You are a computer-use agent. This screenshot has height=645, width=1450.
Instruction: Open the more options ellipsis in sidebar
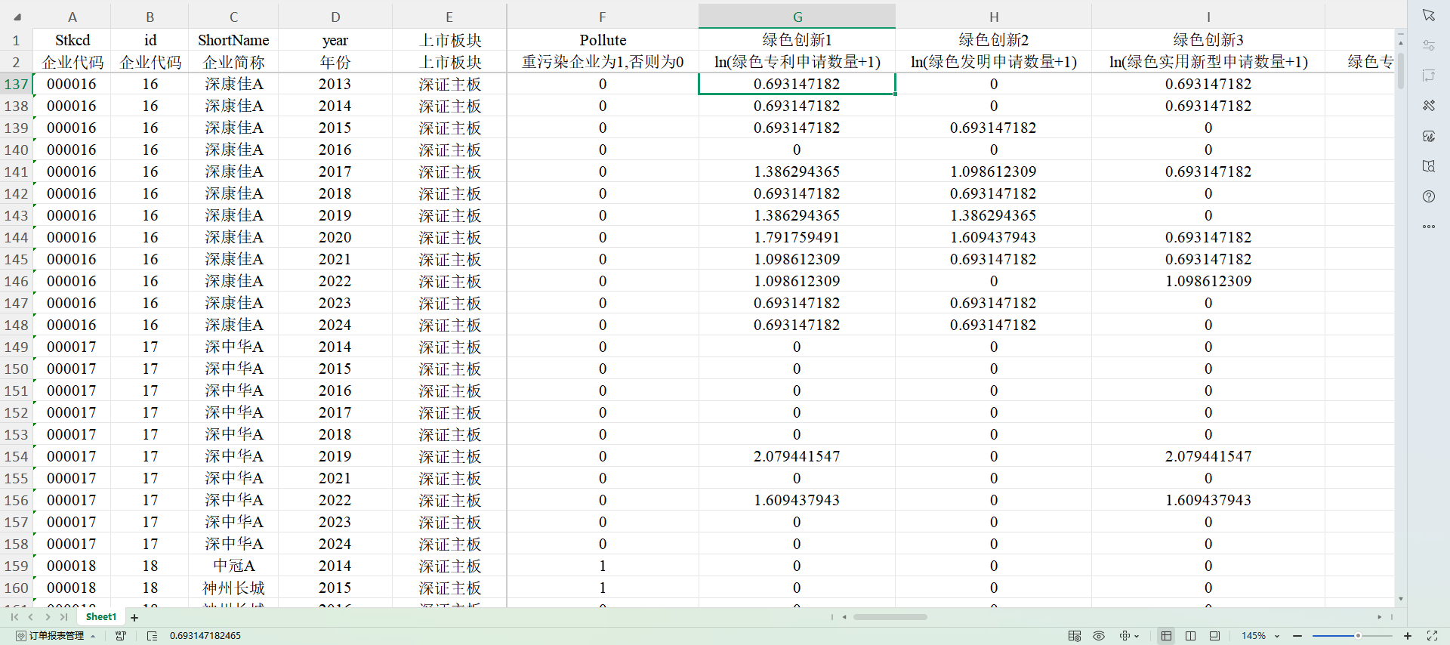(1428, 227)
